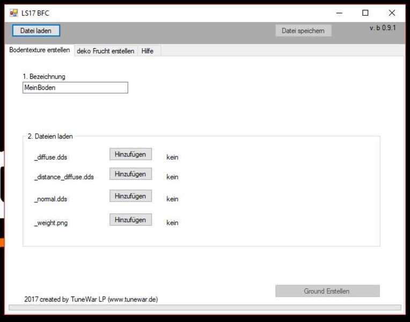
Task: Minimize the LS17 BFC window
Action: (x=339, y=13)
